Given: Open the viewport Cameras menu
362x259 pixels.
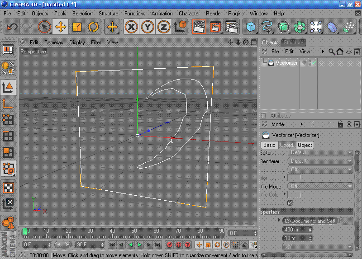Looking at the screenshot, I should point(53,42).
